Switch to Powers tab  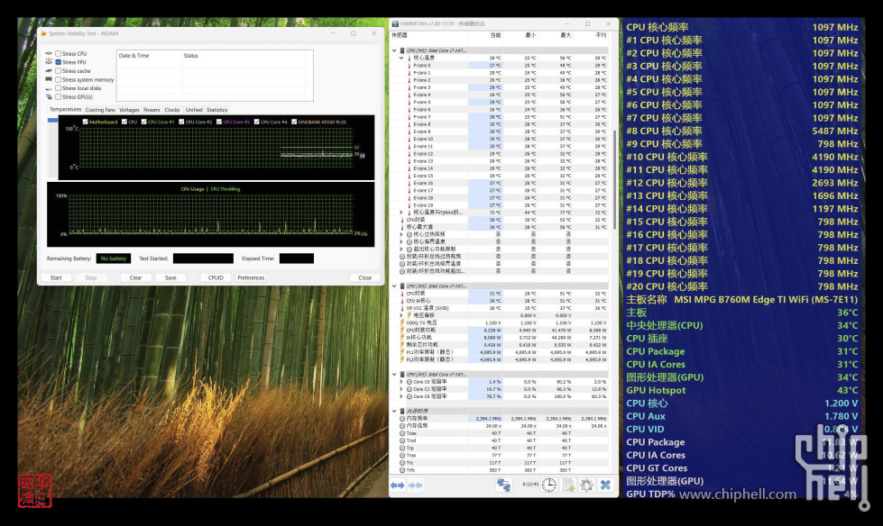(x=152, y=110)
